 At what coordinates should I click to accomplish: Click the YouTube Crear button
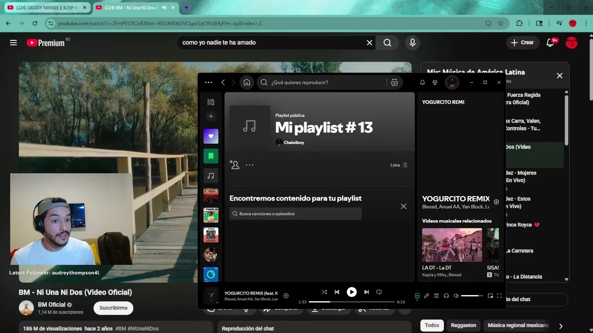coord(523,43)
